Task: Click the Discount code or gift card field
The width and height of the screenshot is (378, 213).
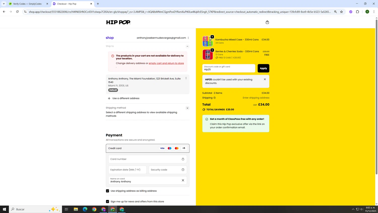Action: 229,68
